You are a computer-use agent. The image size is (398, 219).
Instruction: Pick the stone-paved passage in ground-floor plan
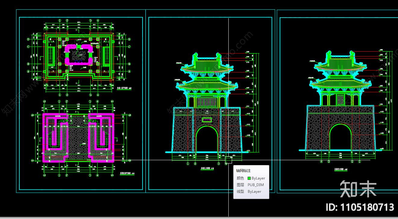(x=79, y=138)
